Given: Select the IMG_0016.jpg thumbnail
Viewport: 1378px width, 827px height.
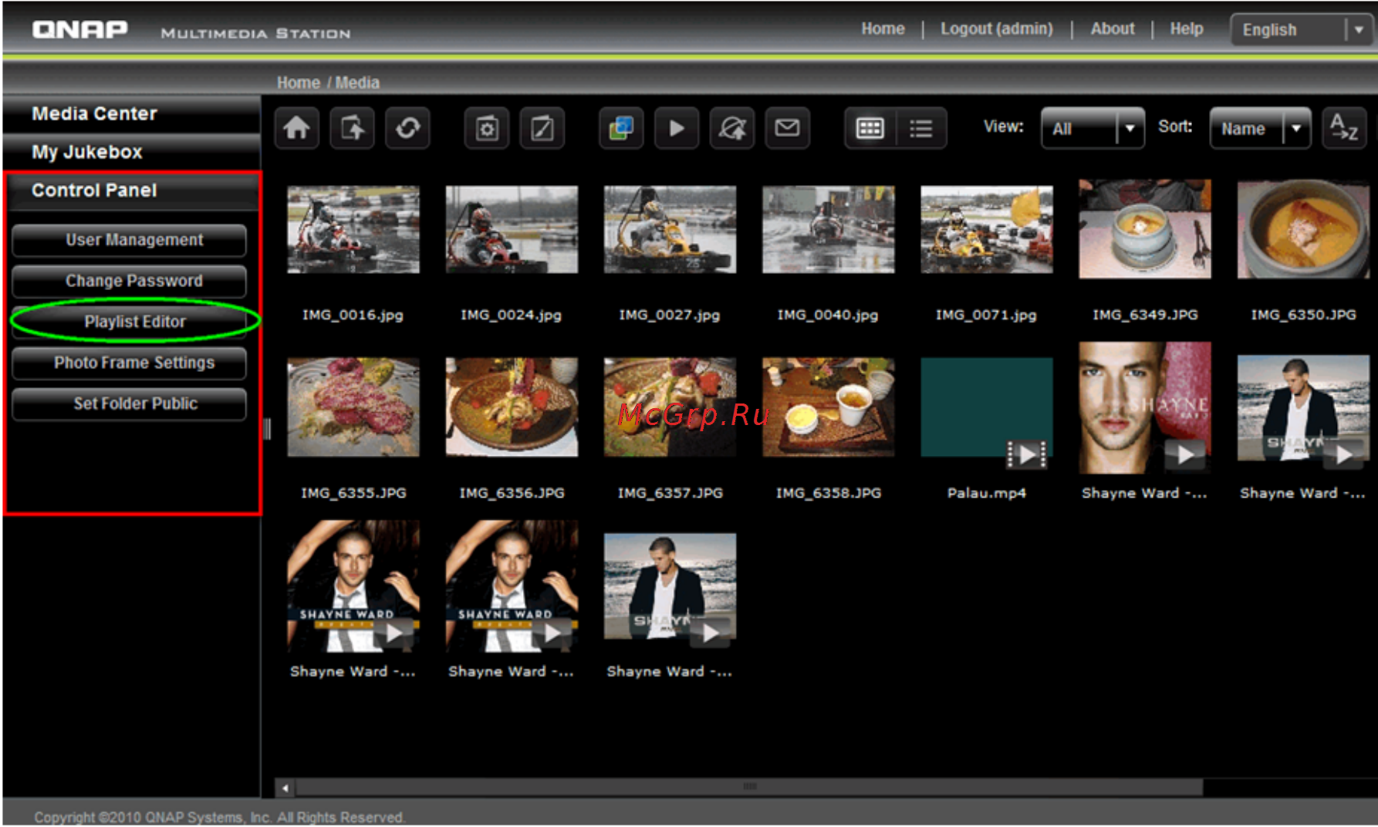Looking at the screenshot, I should pyautogui.click(x=353, y=229).
